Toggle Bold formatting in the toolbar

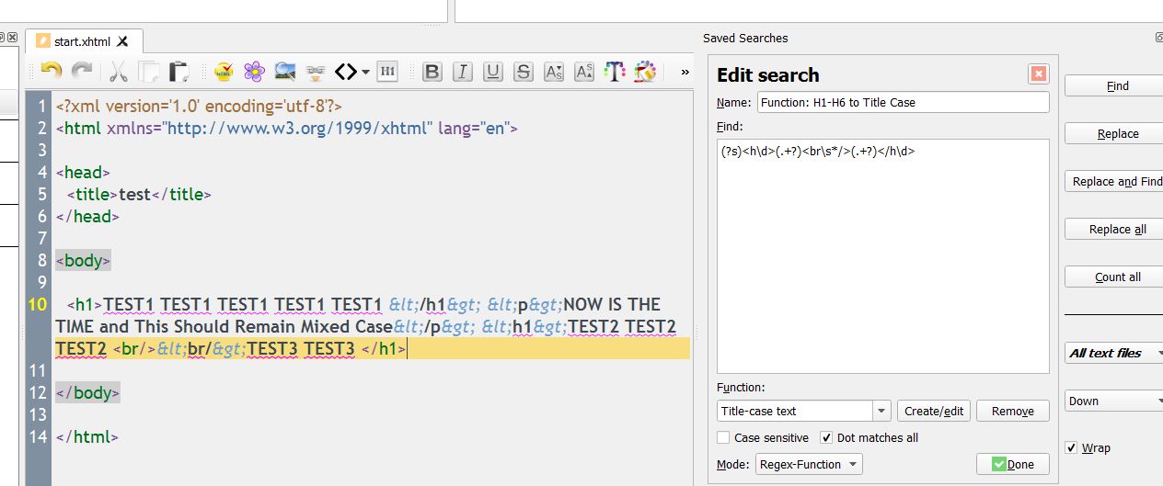(432, 72)
